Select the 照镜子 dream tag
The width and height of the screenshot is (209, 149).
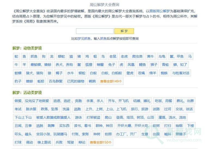[x=182, y=134]
